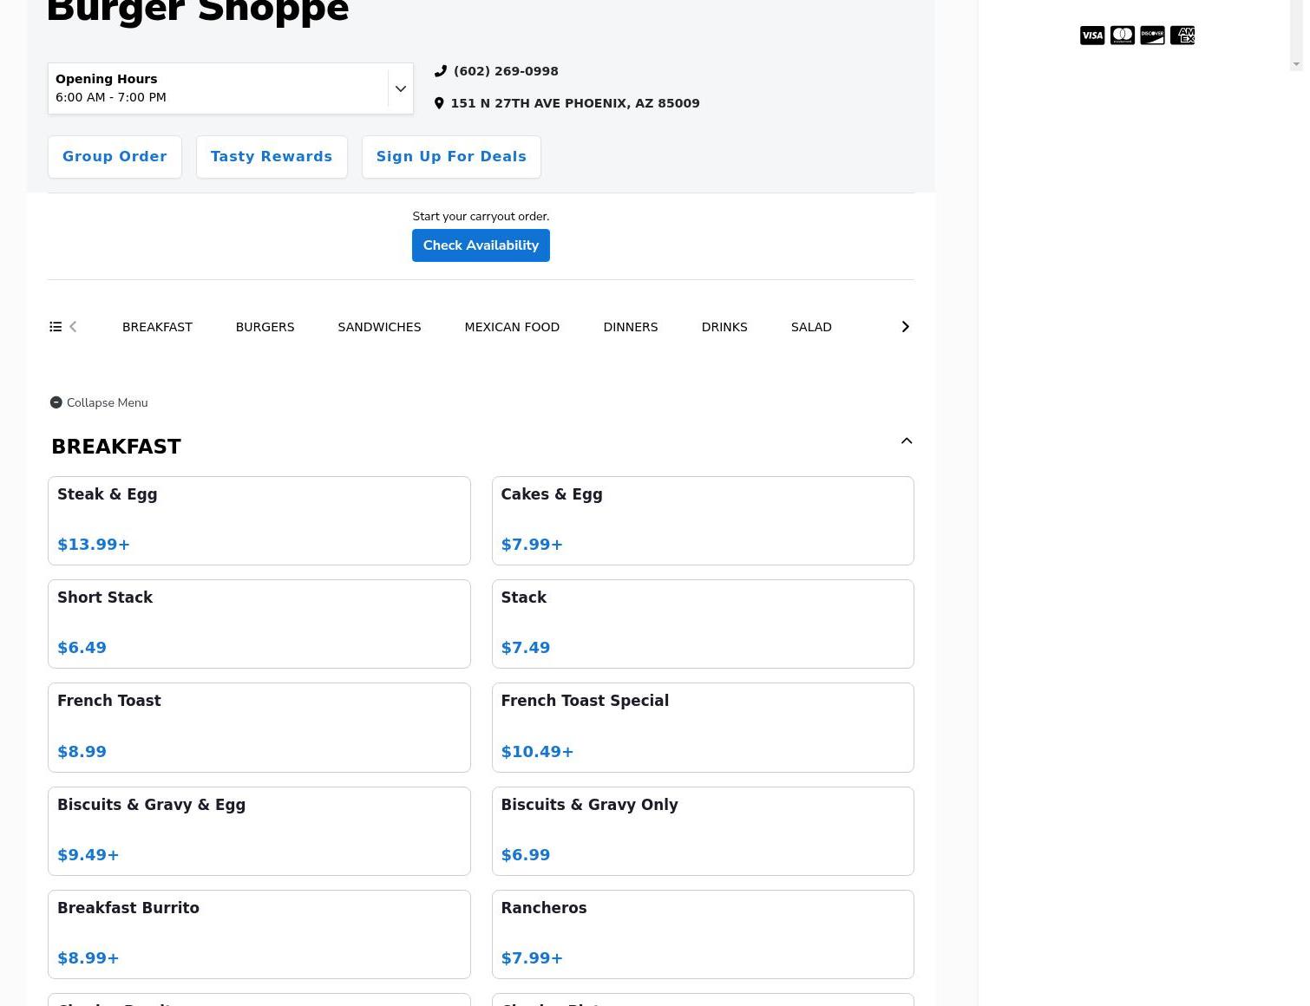Open the Short Stack menu item
Screen dimensions: 1310x1006
(259, 624)
